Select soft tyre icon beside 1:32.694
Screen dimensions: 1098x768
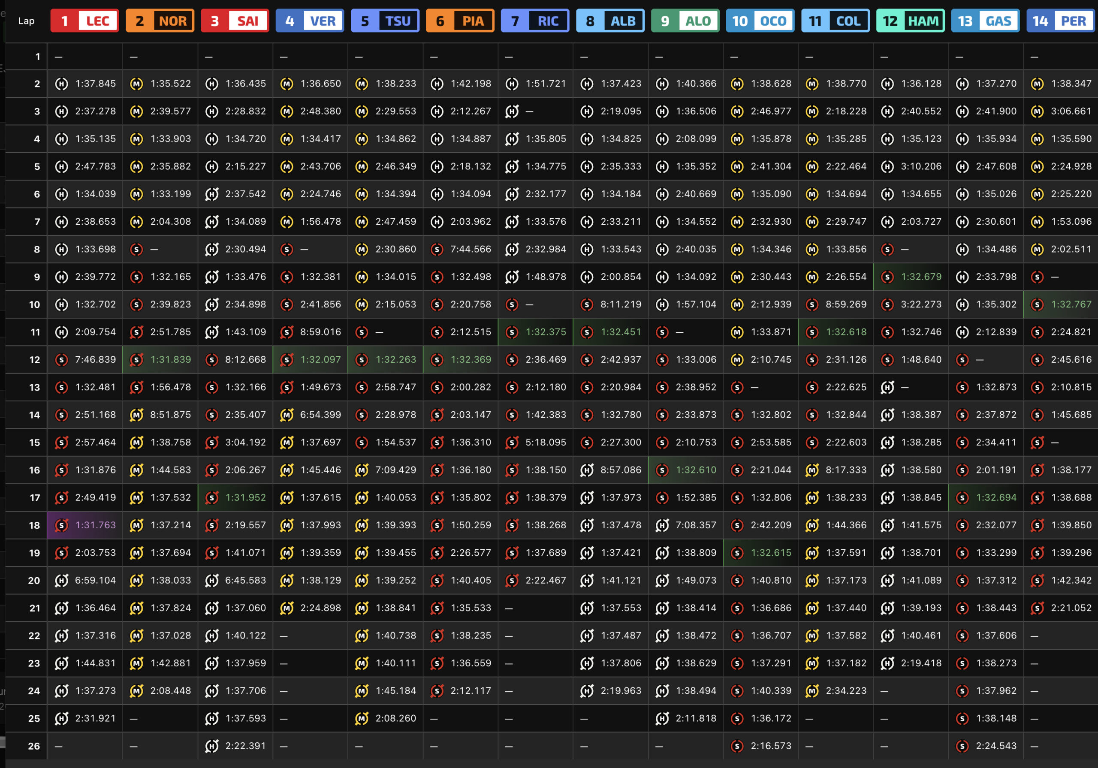[x=962, y=498]
